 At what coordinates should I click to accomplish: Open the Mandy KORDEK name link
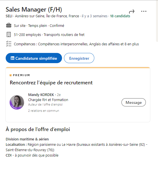pos(41,95)
